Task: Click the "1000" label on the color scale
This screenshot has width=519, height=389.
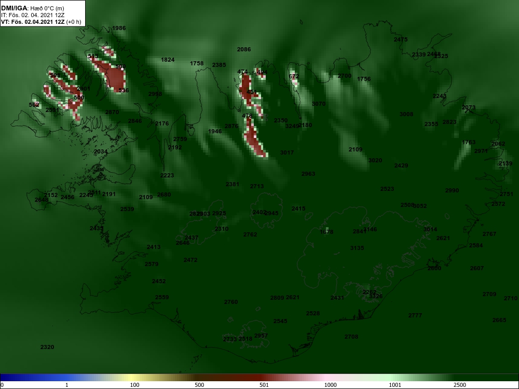Action: [330, 385]
